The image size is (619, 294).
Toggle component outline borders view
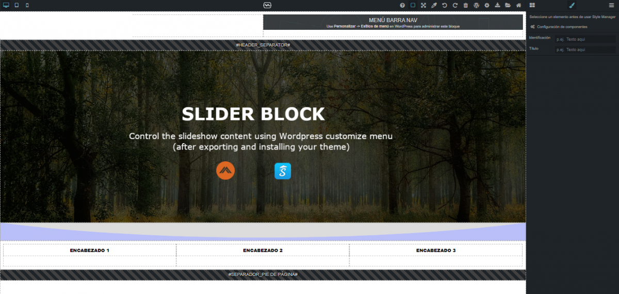coord(413,5)
